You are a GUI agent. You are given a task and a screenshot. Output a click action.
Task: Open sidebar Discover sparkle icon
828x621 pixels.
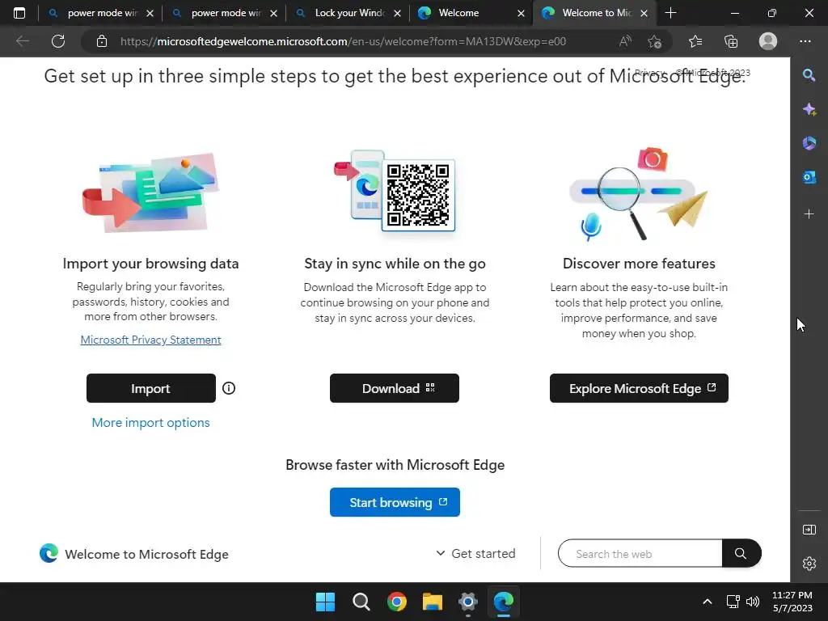(809, 109)
